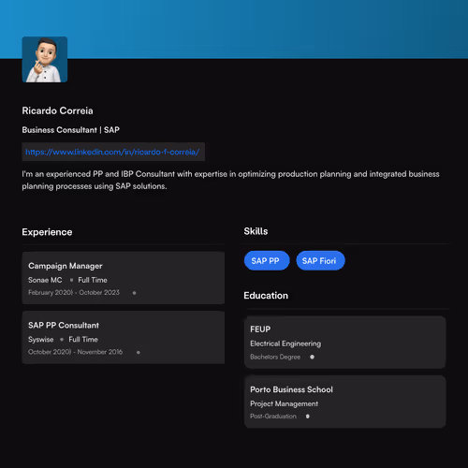Click the dot icon after November 2016
468x468 pixels.
tap(139, 352)
